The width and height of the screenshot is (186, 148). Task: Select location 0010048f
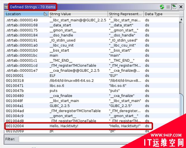tap(14, 101)
